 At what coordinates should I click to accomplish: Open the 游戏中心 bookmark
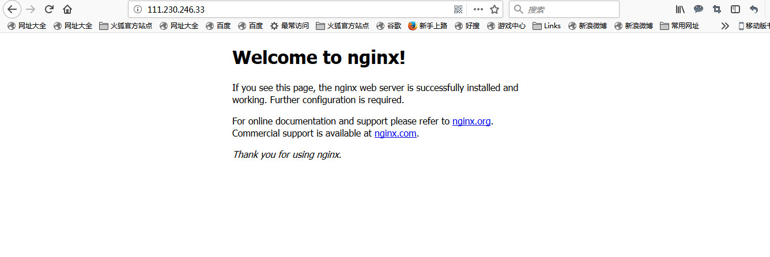point(506,25)
